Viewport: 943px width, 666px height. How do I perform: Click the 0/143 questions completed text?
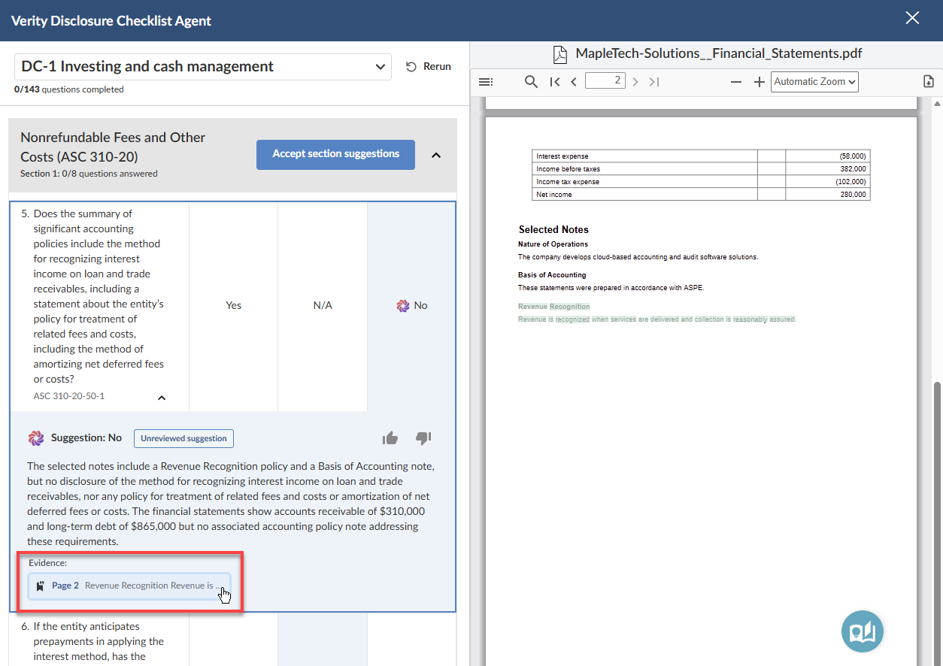point(69,89)
